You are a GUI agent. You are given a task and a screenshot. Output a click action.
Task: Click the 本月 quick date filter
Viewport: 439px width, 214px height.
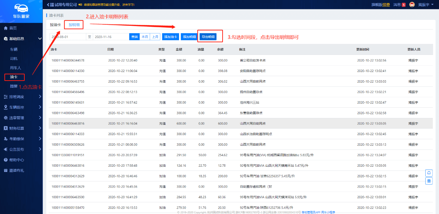(x=145, y=37)
